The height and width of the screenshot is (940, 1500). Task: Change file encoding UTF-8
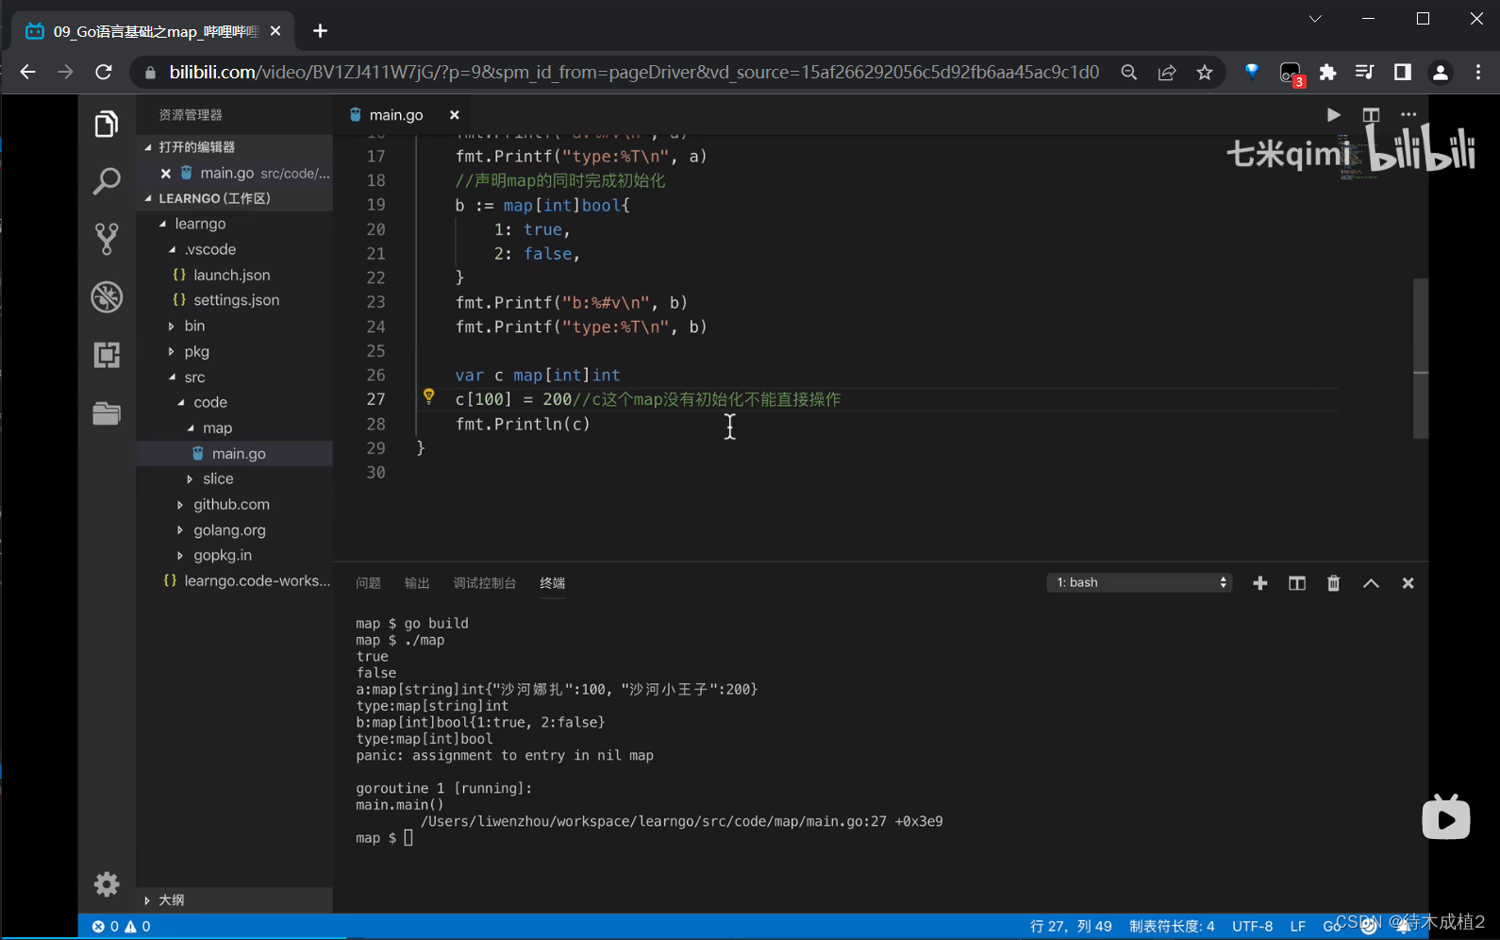tap(1252, 927)
